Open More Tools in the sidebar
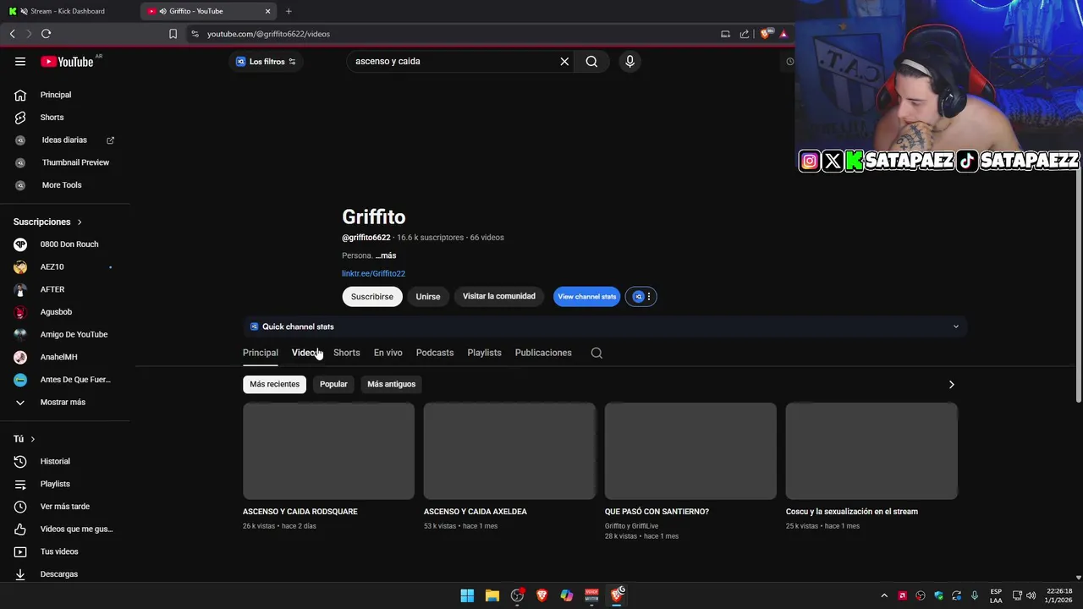Viewport: 1083px width, 609px height. 62,185
